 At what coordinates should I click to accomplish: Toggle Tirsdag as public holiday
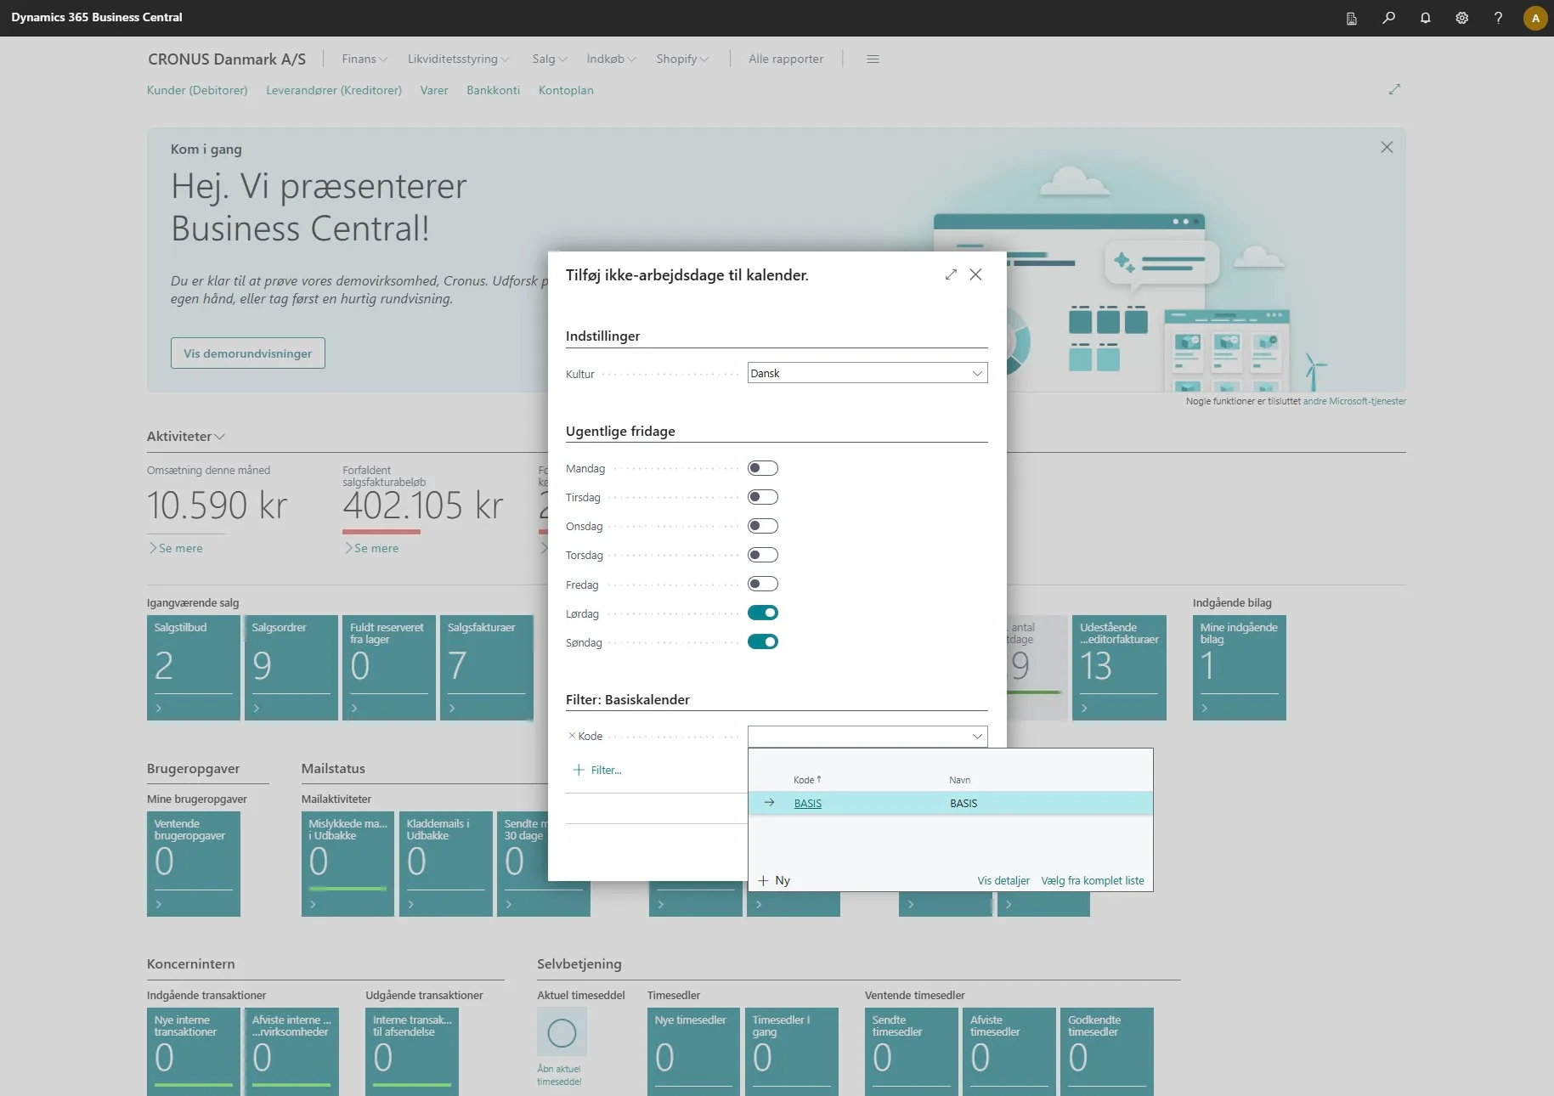(763, 497)
